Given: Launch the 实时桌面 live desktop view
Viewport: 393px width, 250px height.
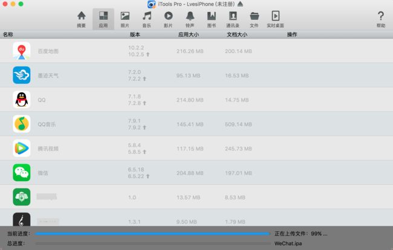Looking at the screenshot, I should pyautogui.click(x=276, y=19).
